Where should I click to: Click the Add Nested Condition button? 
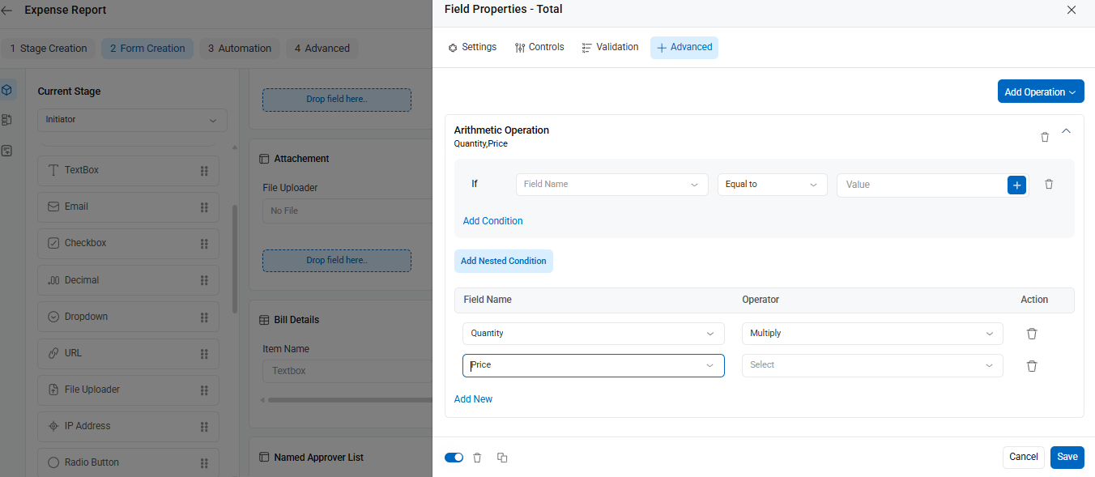[x=504, y=261]
